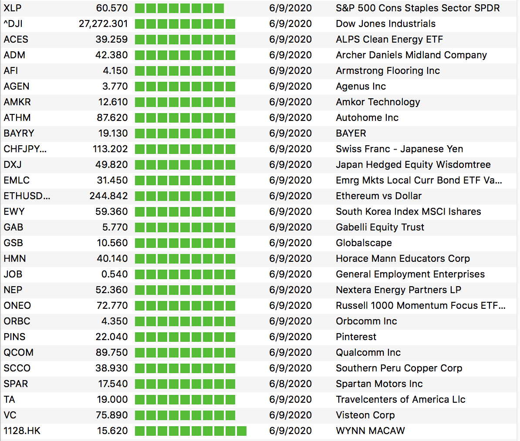Click the BAYER description
Image resolution: width=520 pixels, height=441 pixels.
tap(351, 134)
